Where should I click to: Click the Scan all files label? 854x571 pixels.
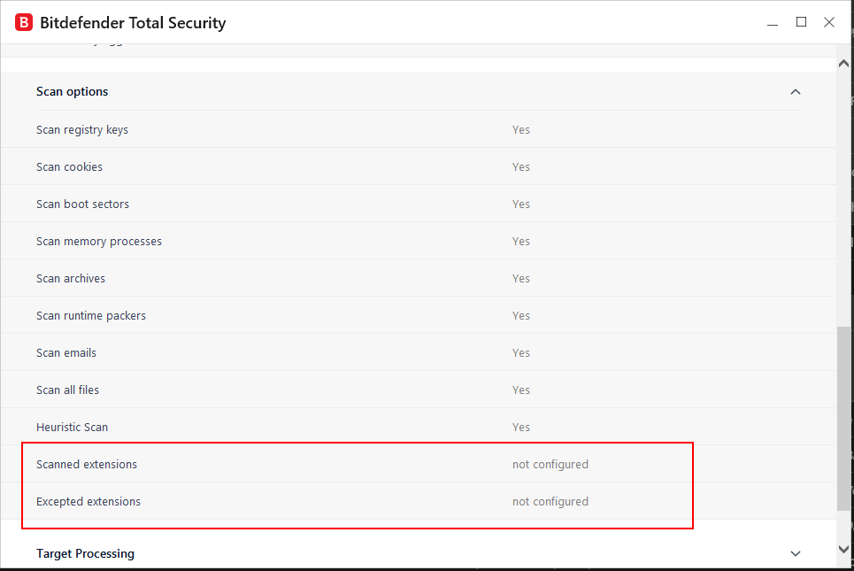[x=67, y=390]
